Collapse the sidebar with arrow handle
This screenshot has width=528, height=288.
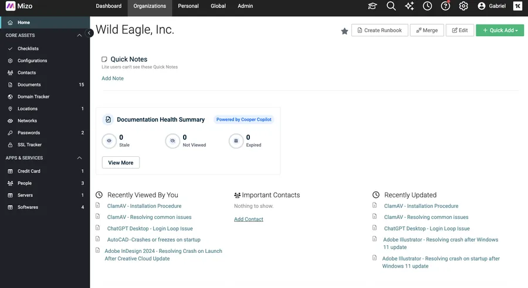point(89,33)
